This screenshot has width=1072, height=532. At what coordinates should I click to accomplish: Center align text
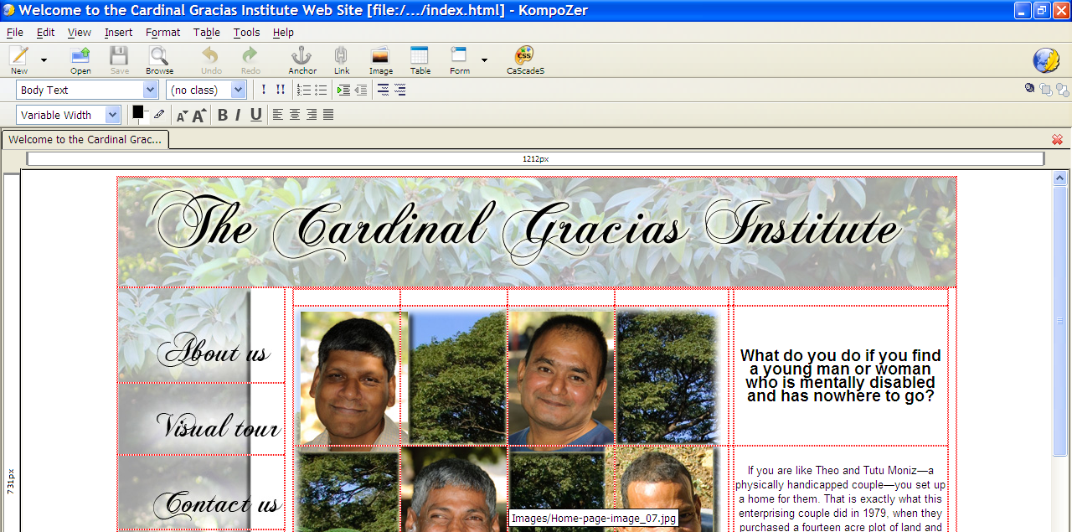click(x=295, y=115)
